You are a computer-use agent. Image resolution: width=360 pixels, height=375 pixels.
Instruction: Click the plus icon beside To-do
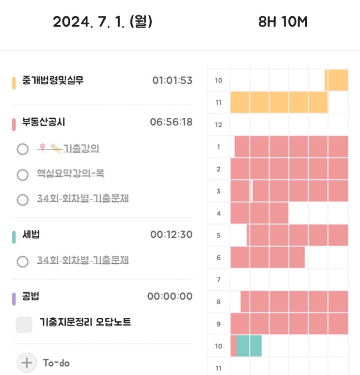[x=27, y=363]
